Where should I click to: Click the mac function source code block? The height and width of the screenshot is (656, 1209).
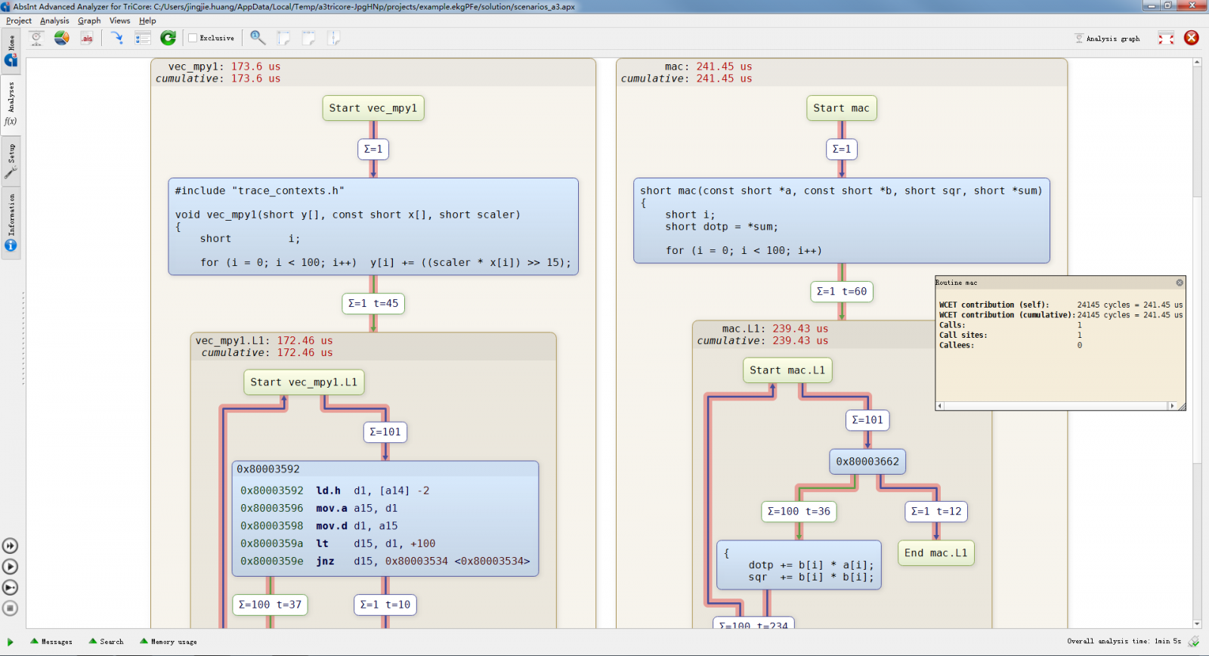(x=842, y=221)
